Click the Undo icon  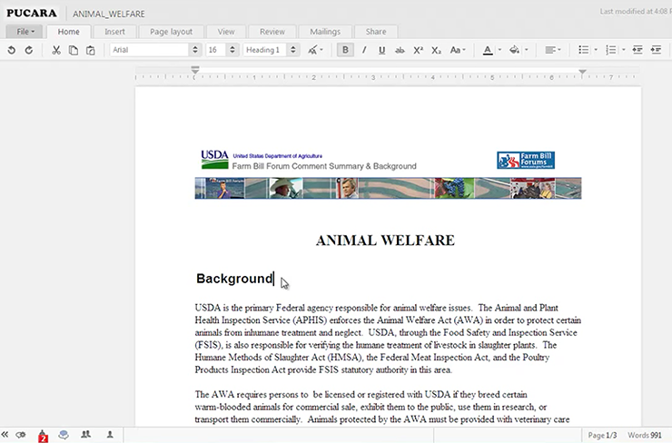(x=12, y=50)
